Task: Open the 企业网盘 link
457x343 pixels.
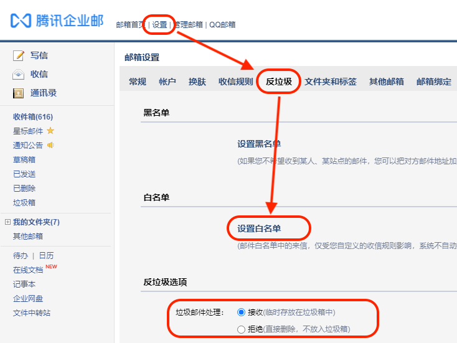Action: (x=28, y=299)
